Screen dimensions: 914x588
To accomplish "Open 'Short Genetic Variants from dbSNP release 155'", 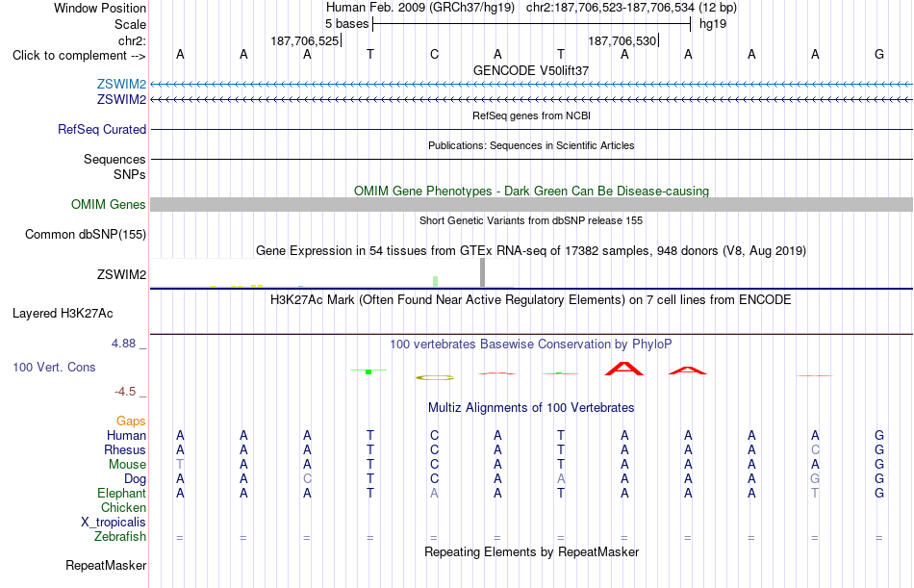I will 531,220.
